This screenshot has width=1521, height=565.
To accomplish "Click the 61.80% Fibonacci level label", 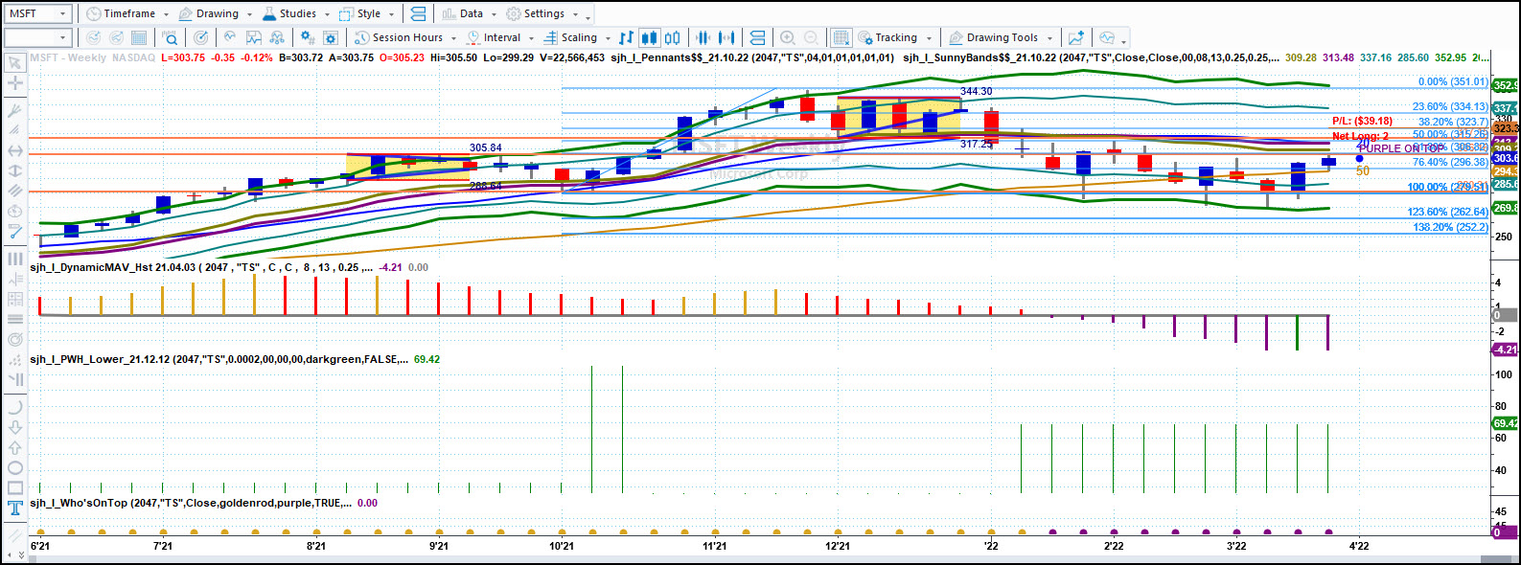I will click(x=1449, y=147).
